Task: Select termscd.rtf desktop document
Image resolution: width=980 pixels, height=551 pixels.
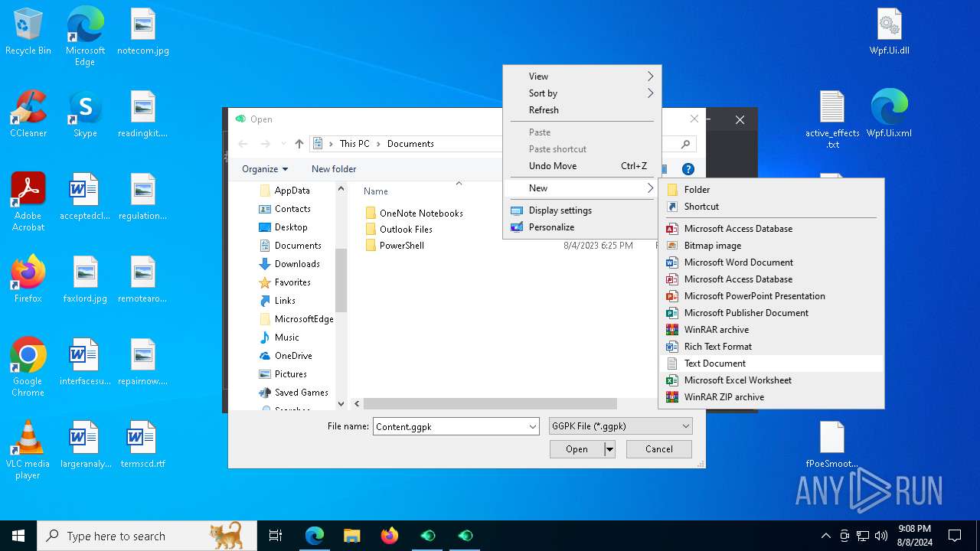Action: click(142, 445)
